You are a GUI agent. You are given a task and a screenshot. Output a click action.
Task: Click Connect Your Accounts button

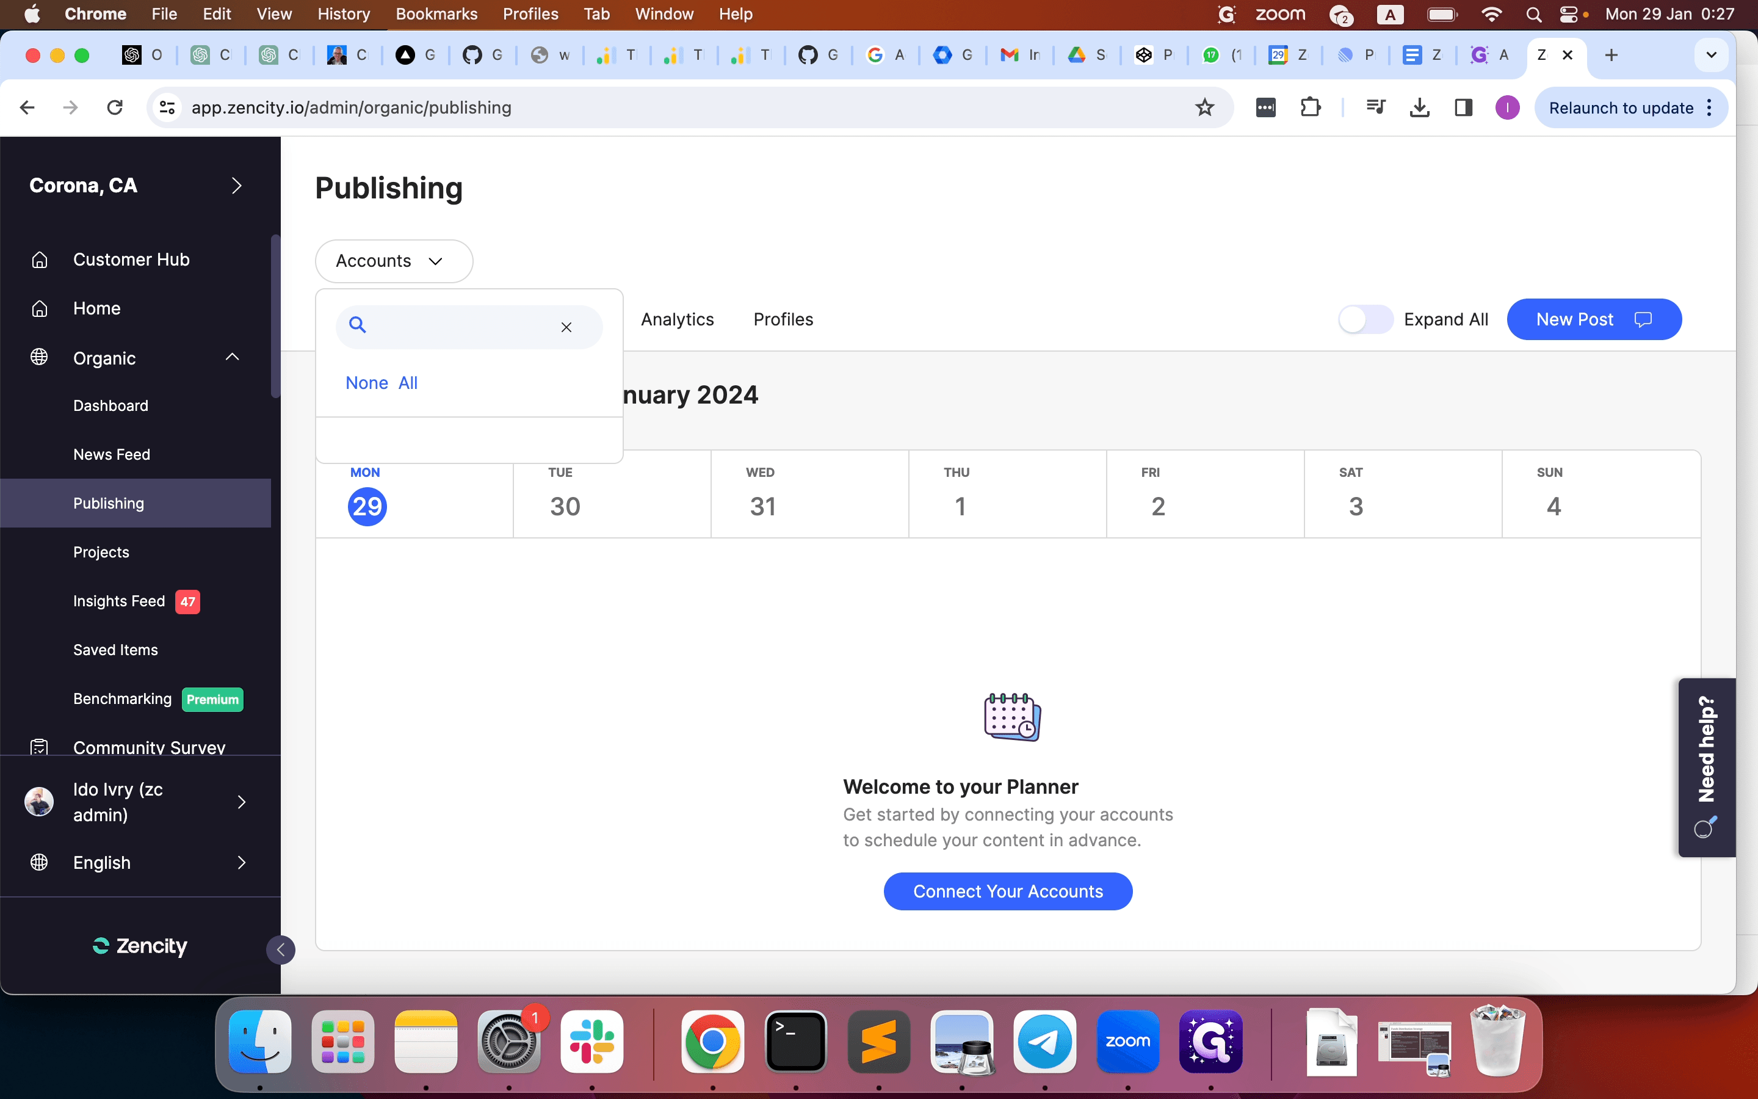click(1008, 891)
